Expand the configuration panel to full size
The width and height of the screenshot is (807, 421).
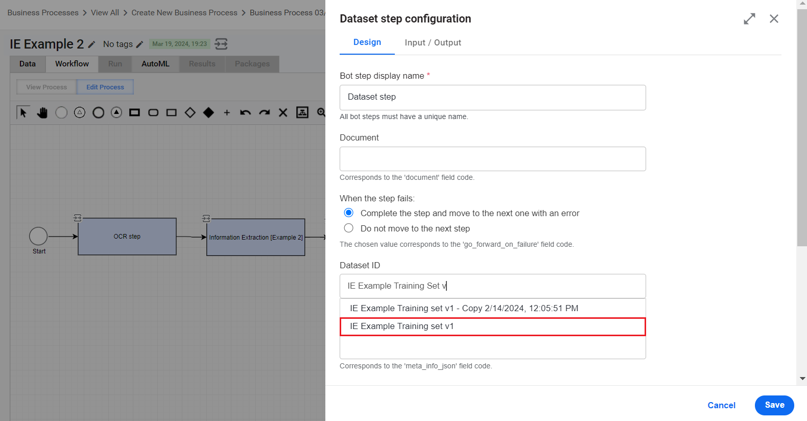pos(749,19)
